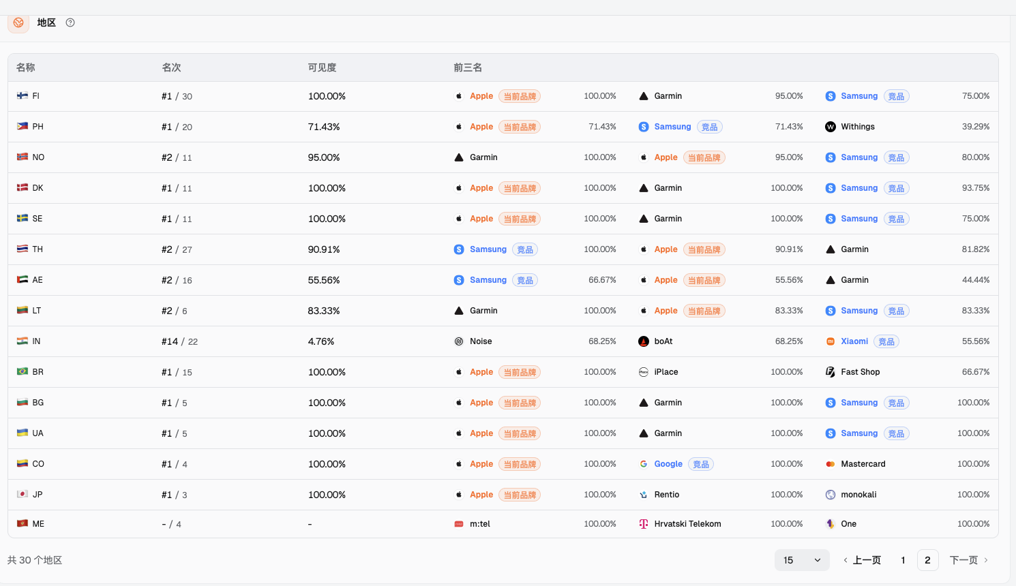Viewport: 1016px width, 586px height.
Task: Click the "Fast Shop" brand name
Action: click(861, 372)
